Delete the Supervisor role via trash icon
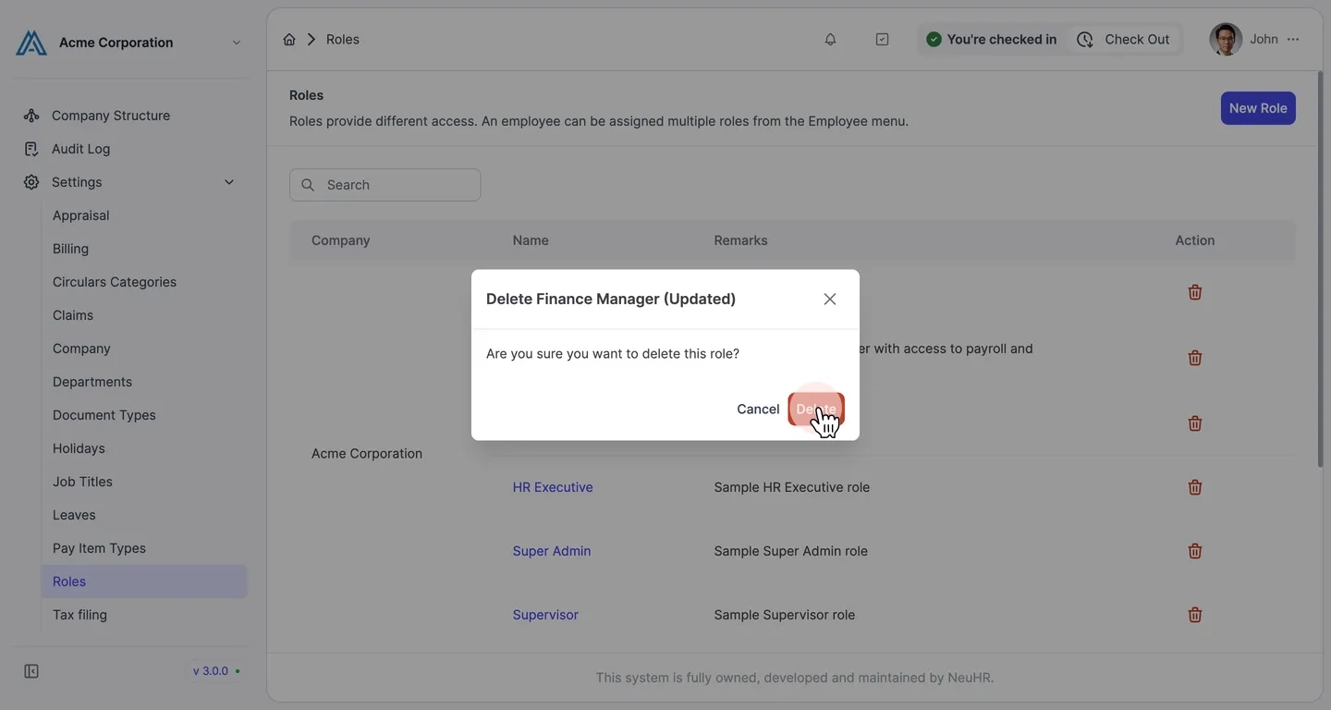 point(1195,615)
